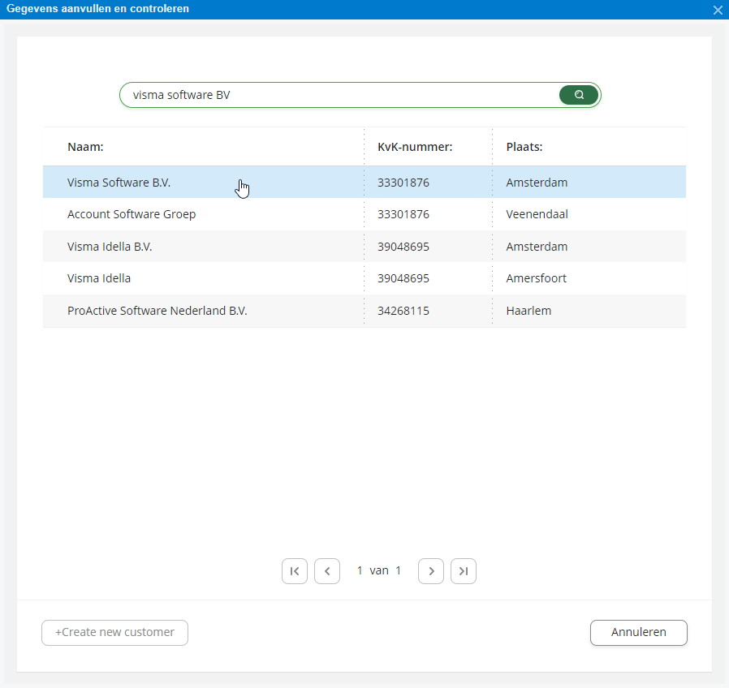Click the +Create new customer button

coord(114,632)
